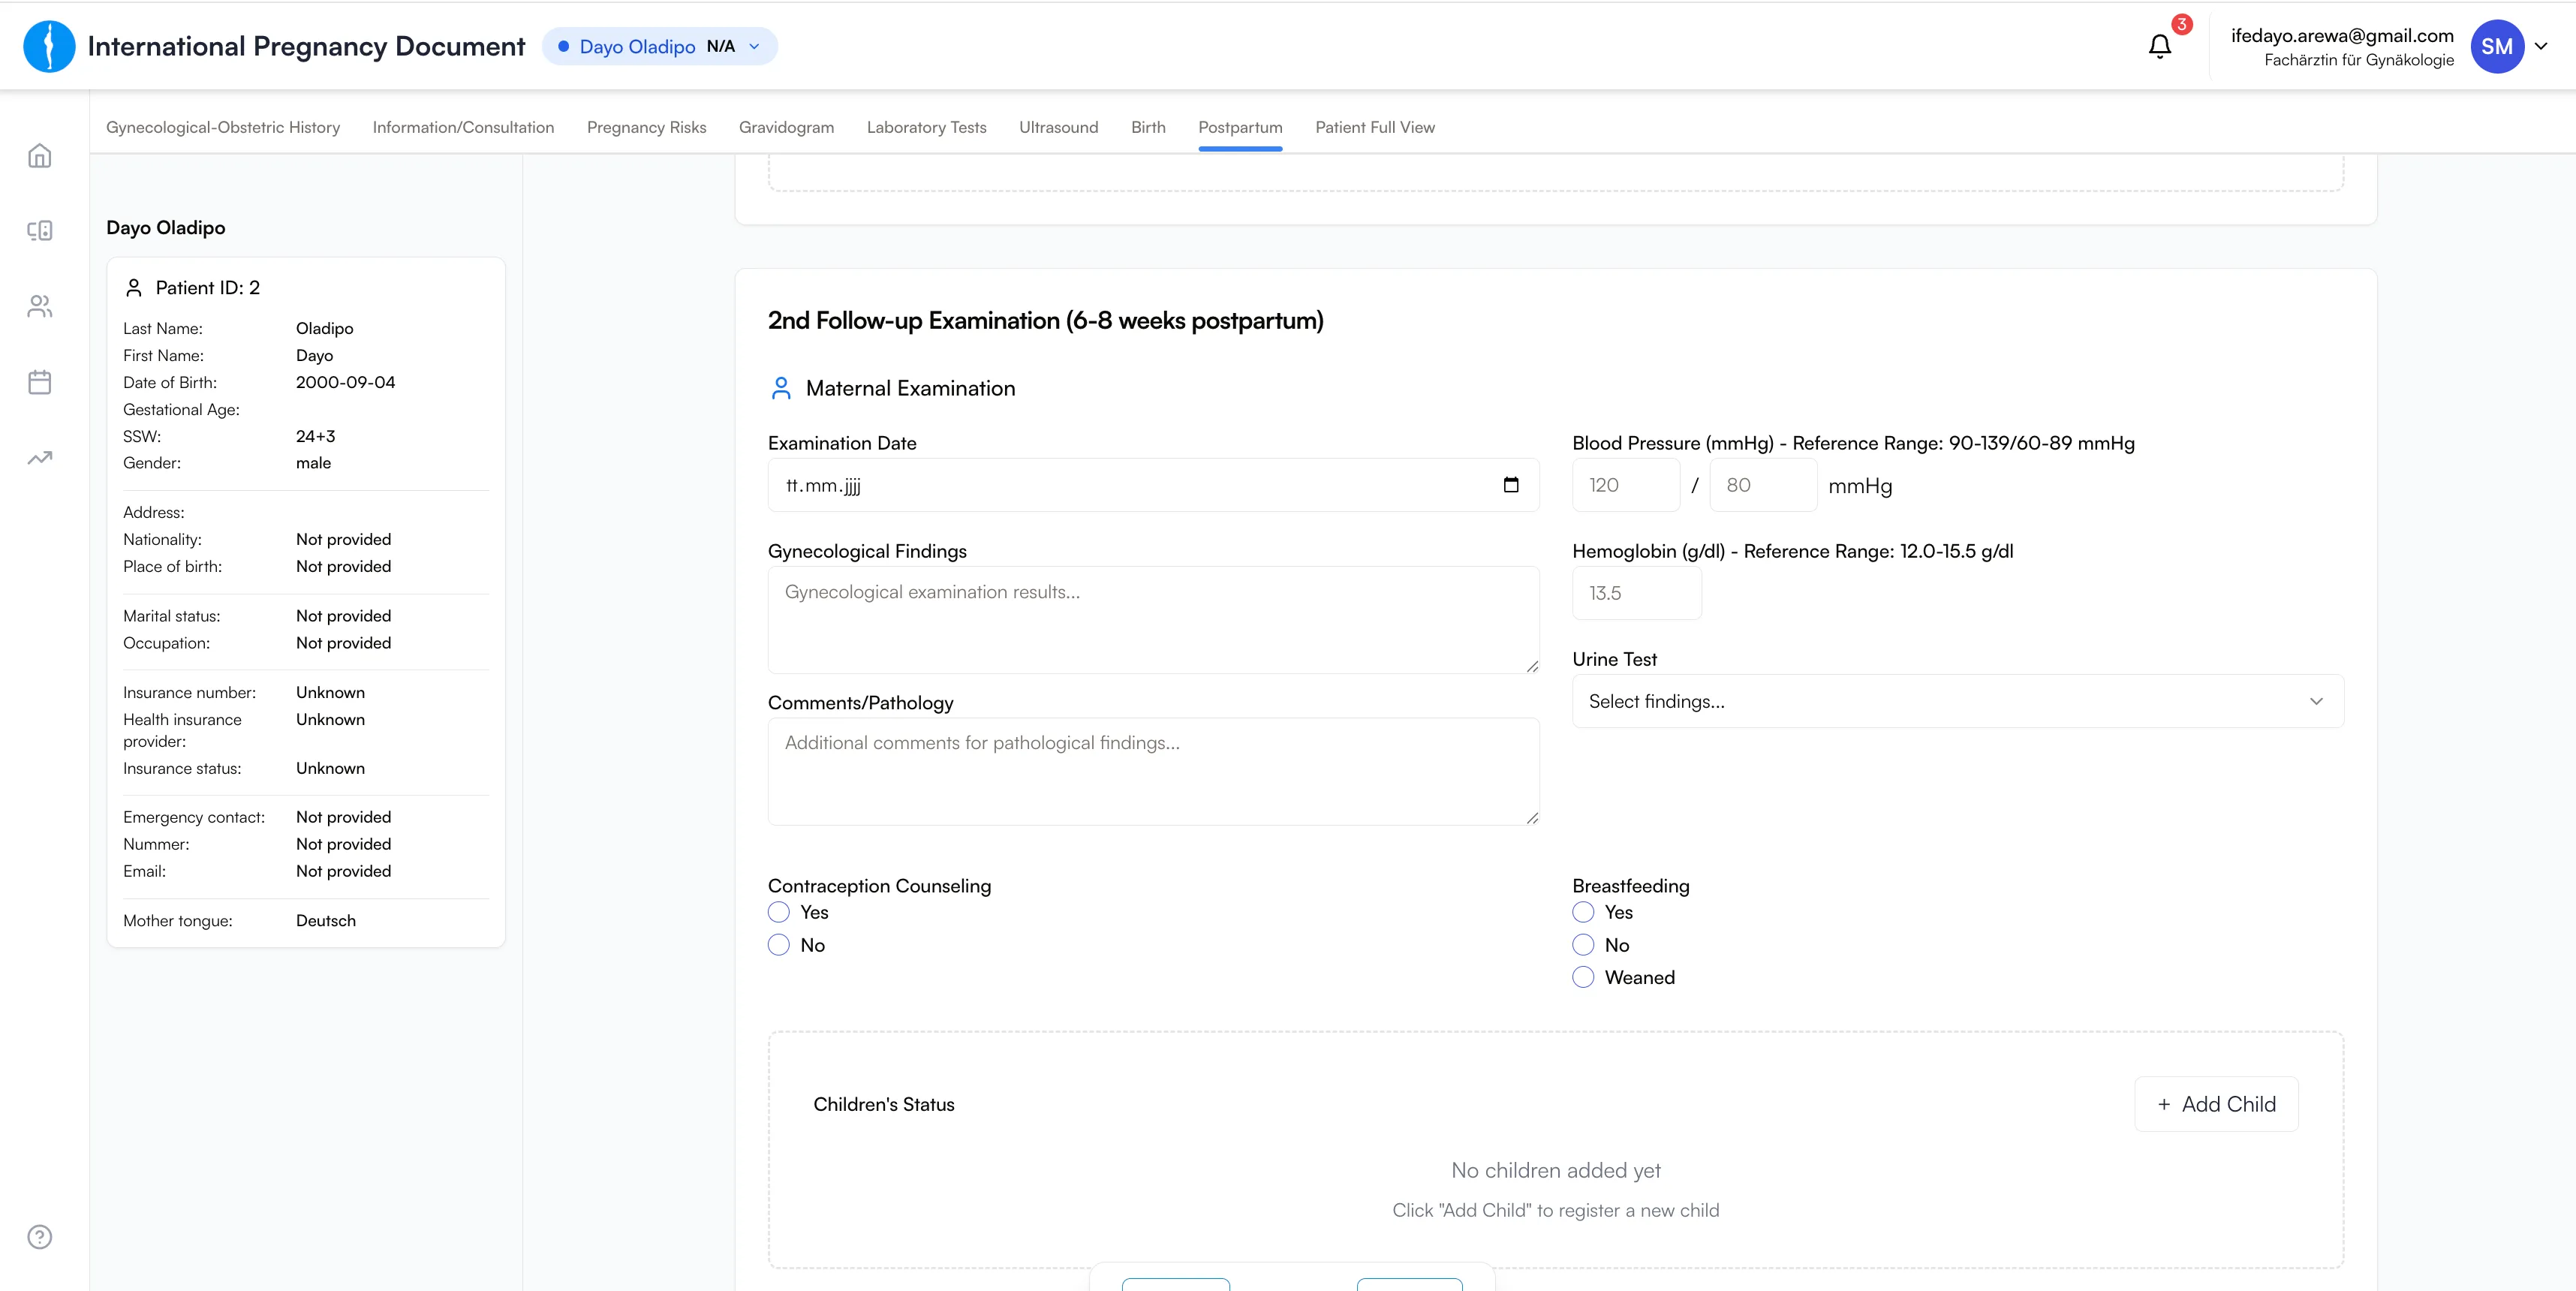
Task: Click the Hemoglobin value input field
Action: (1636, 593)
